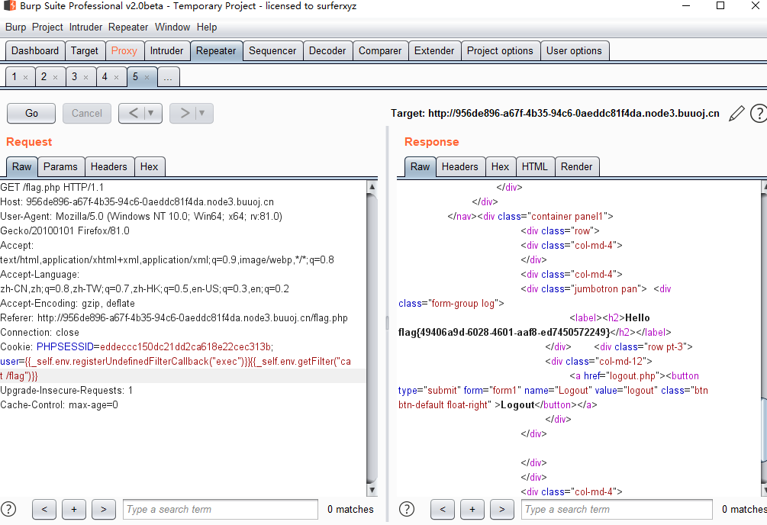Open the Project options tab
The height and width of the screenshot is (525, 767).
click(x=500, y=51)
